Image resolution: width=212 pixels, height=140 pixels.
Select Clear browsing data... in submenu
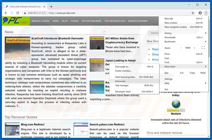(x=134, y=77)
